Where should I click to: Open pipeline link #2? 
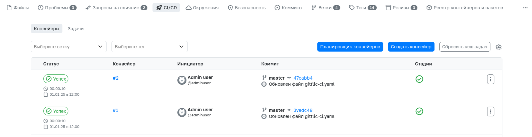click(x=116, y=78)
